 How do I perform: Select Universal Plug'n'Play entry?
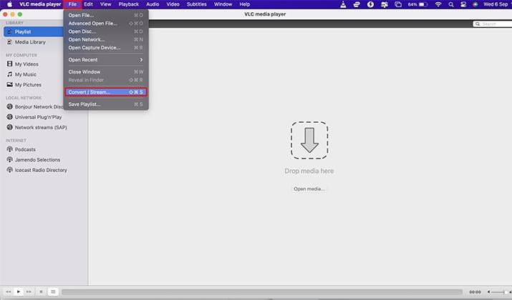pyautogui.click(x=38, y=117)
